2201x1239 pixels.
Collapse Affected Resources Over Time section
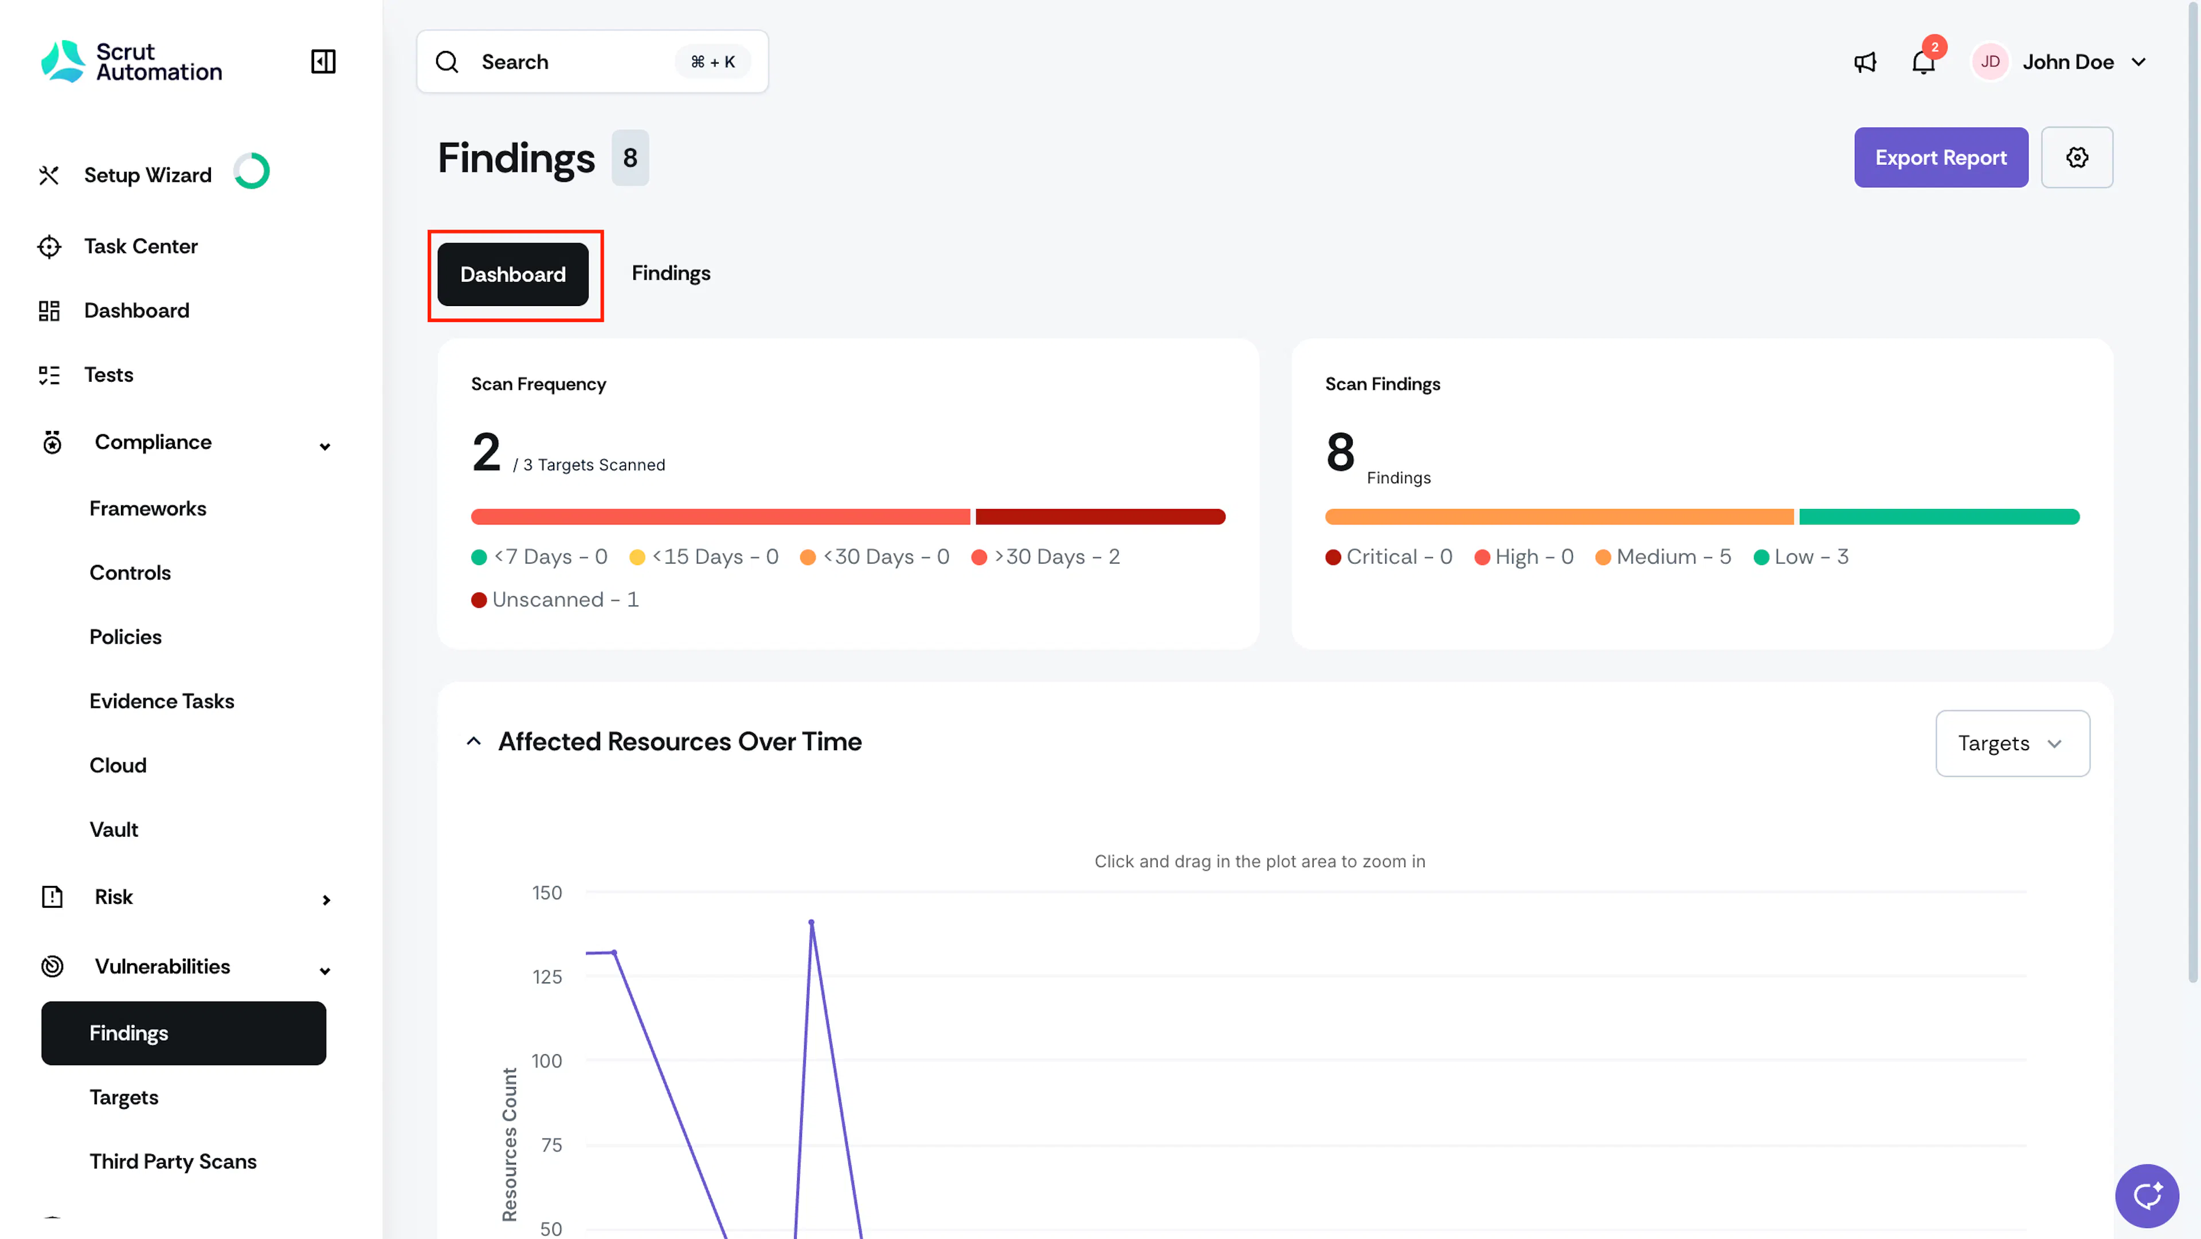pos(473,741)
